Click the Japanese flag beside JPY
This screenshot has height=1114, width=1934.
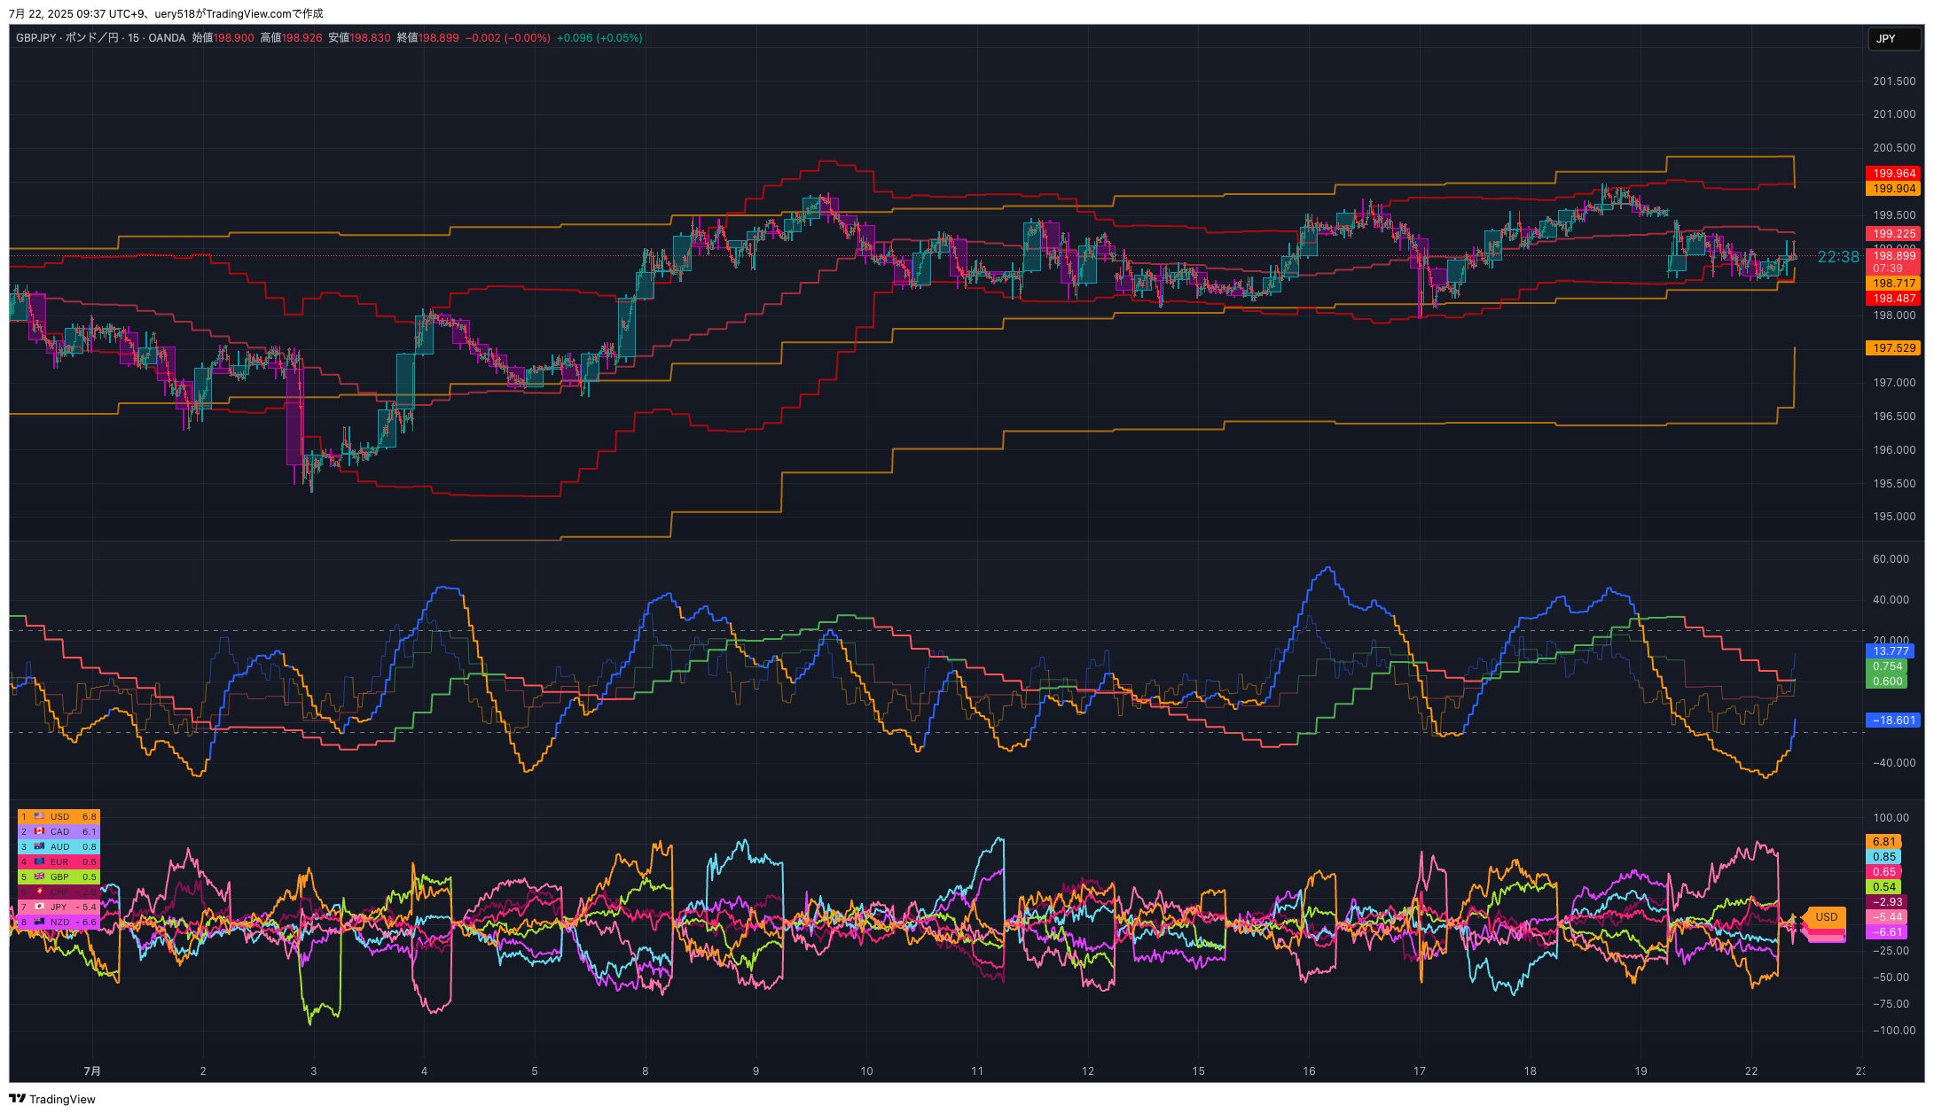tap(39, 907)
